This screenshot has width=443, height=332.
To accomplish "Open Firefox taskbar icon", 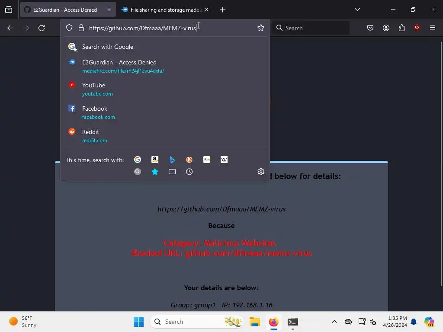I will 273,322.
